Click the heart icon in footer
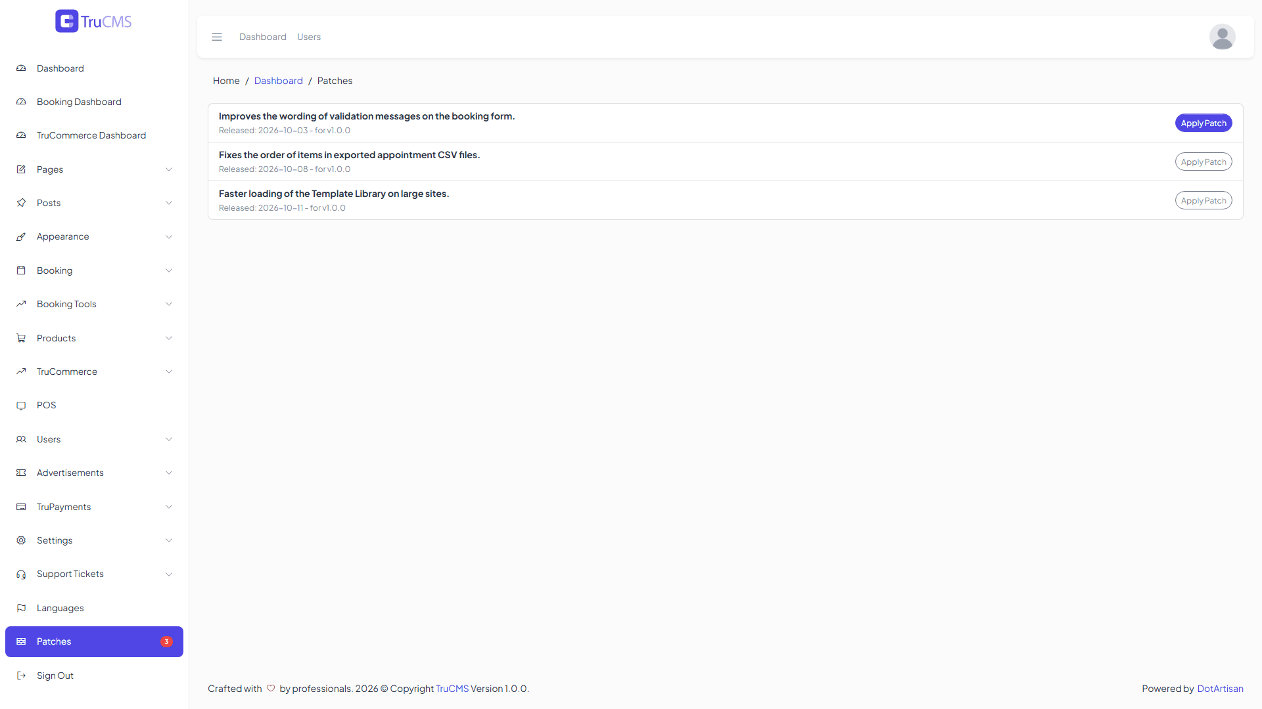Image resolution: width=1262 pixels, height=709 pixels. (271, 688)
